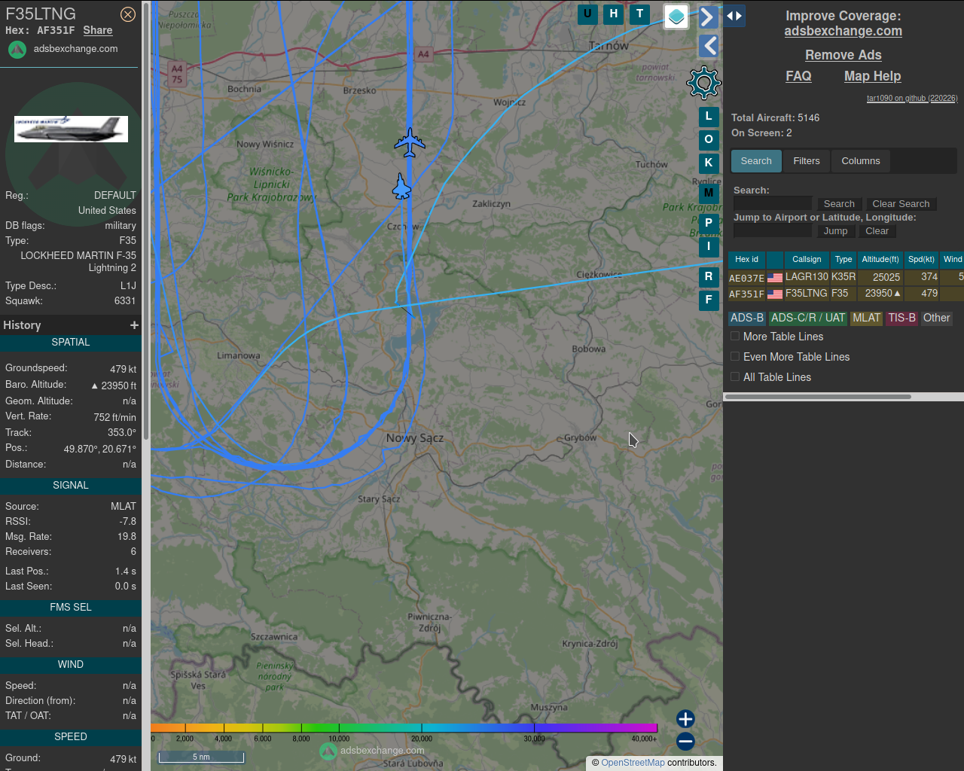Switch to the Filters tab
Viewport: 964px width, 771px height.
coord(807,161)
